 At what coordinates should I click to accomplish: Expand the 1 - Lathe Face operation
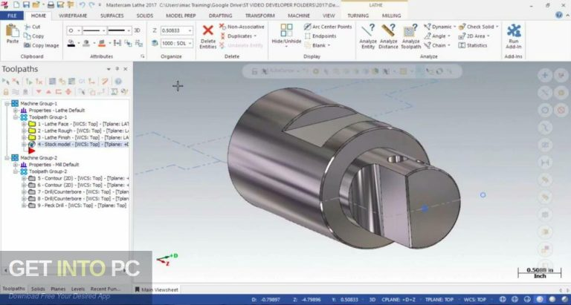(x=24, y=124)
